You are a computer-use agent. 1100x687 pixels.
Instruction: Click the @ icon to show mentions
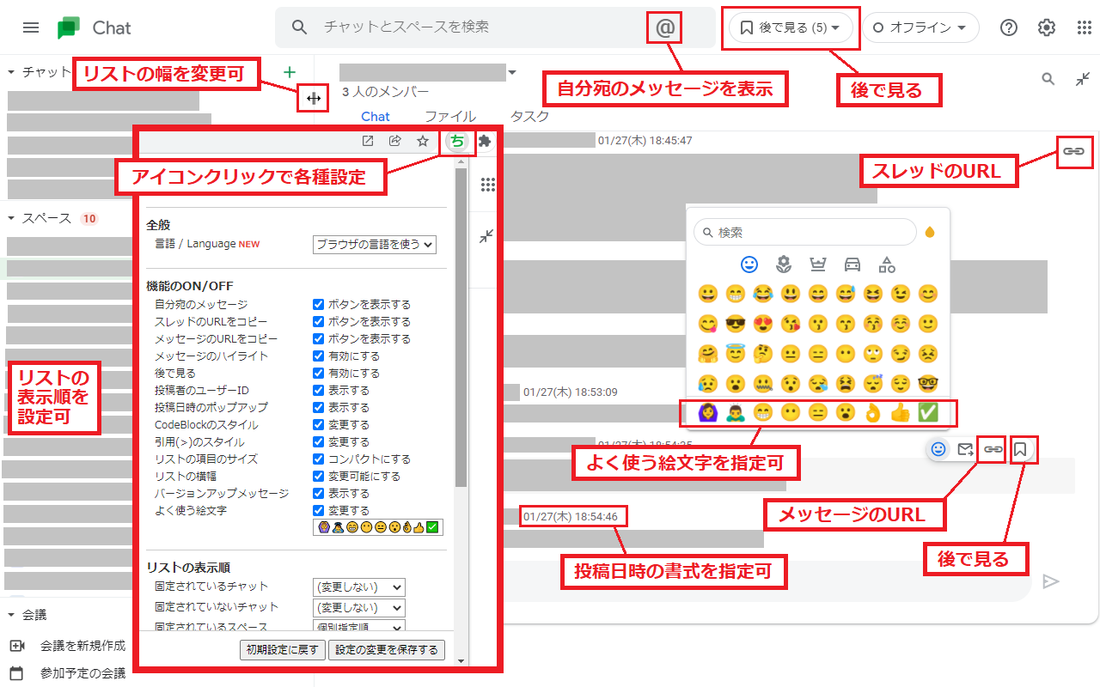point(663,27)
